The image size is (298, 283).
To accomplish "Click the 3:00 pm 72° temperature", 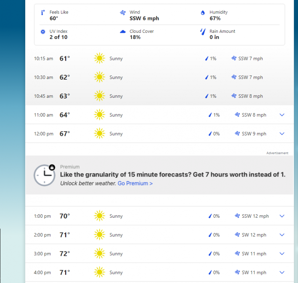I will click(x=65, y=254).
